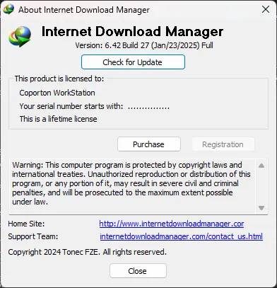Viewport: 277px width, 288px height.
Task: Open the Purchase button
Action: tap(149, 144)
